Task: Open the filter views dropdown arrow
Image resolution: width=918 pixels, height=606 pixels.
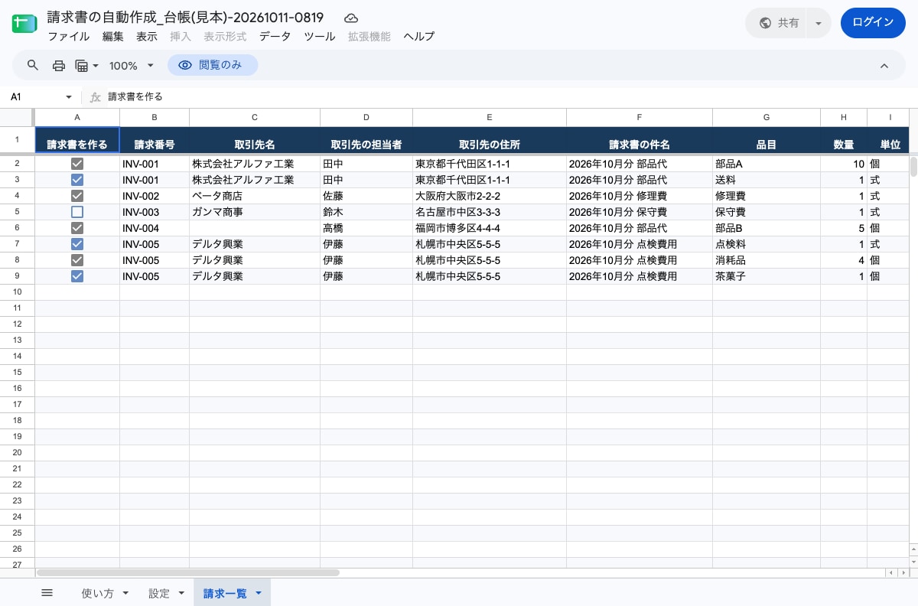Action: pos(96,66)
